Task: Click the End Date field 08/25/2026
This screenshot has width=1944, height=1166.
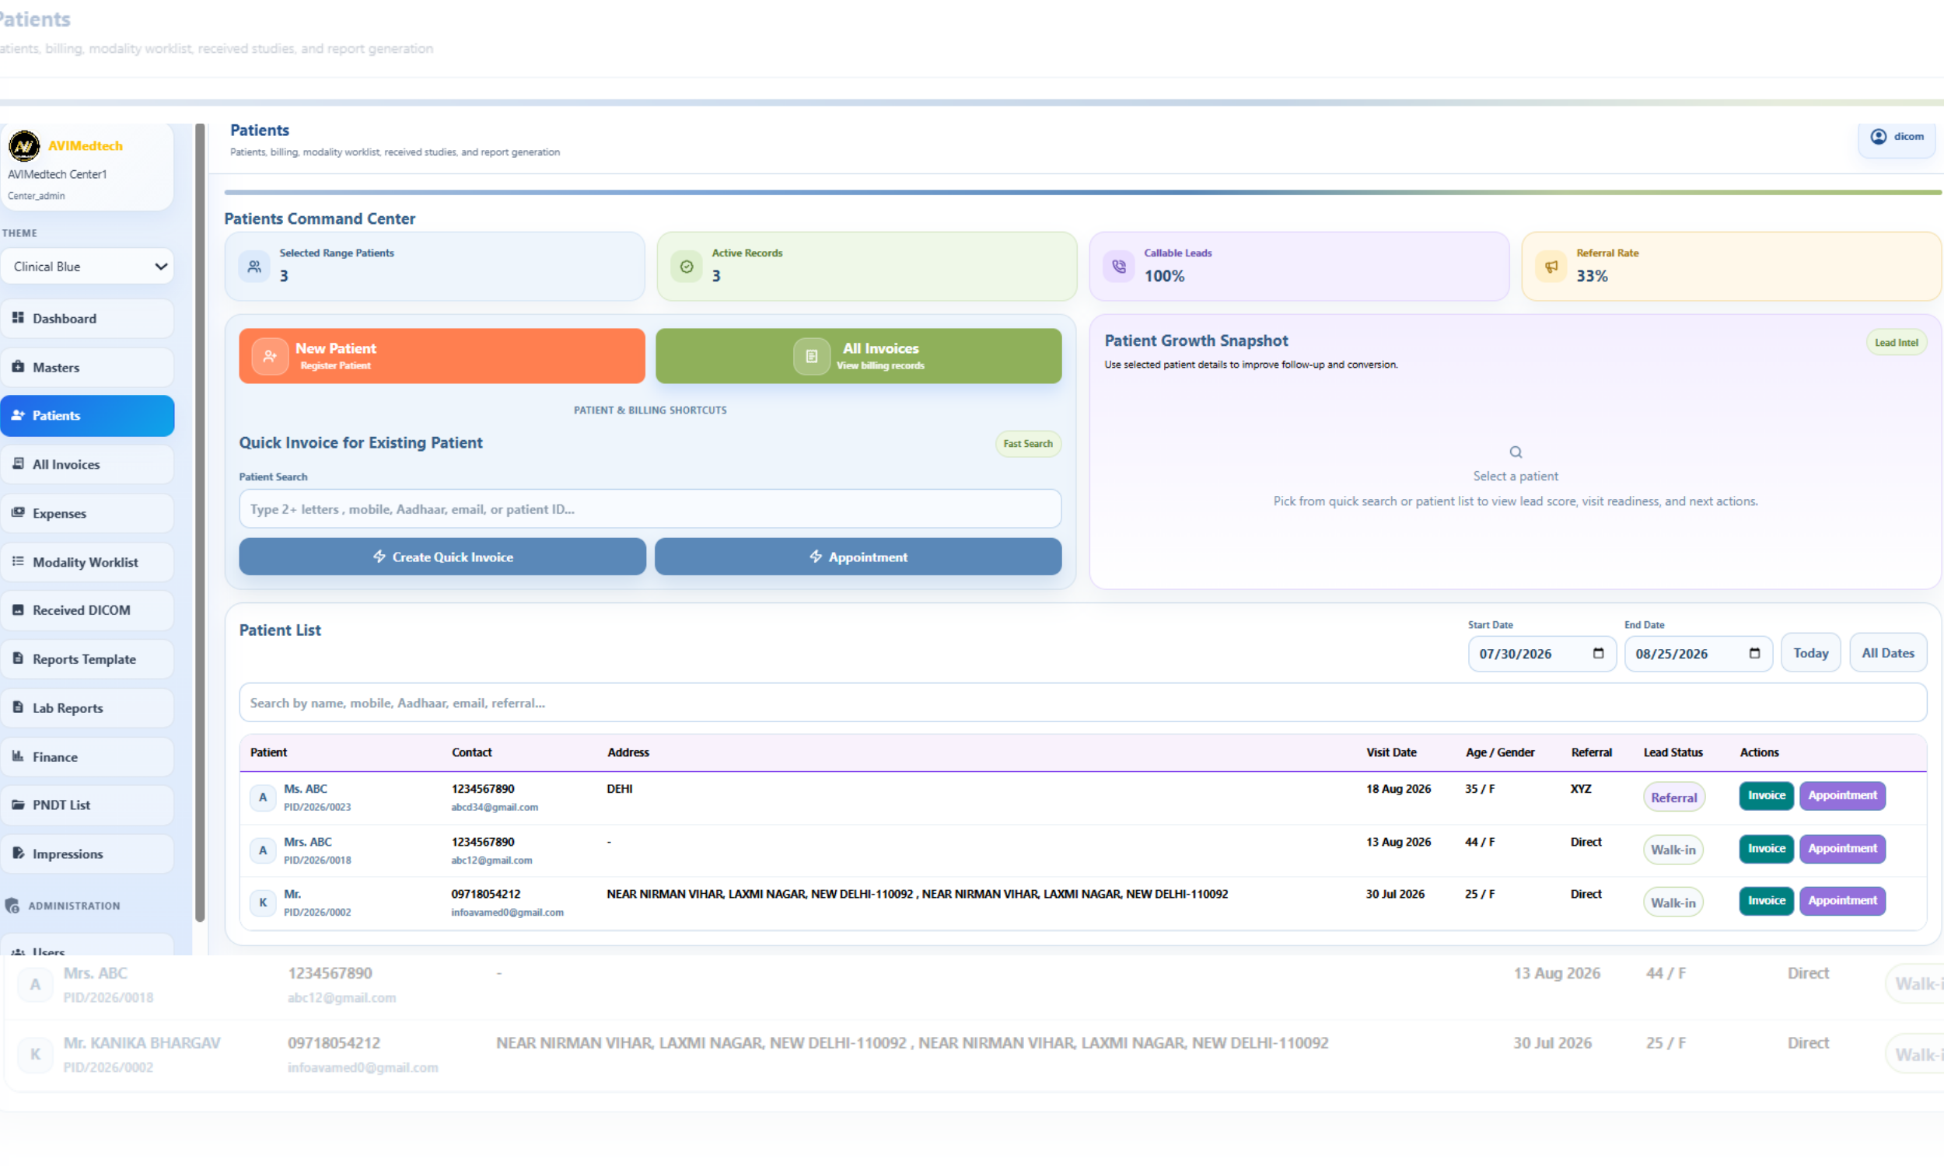Action: [1698, 654]
